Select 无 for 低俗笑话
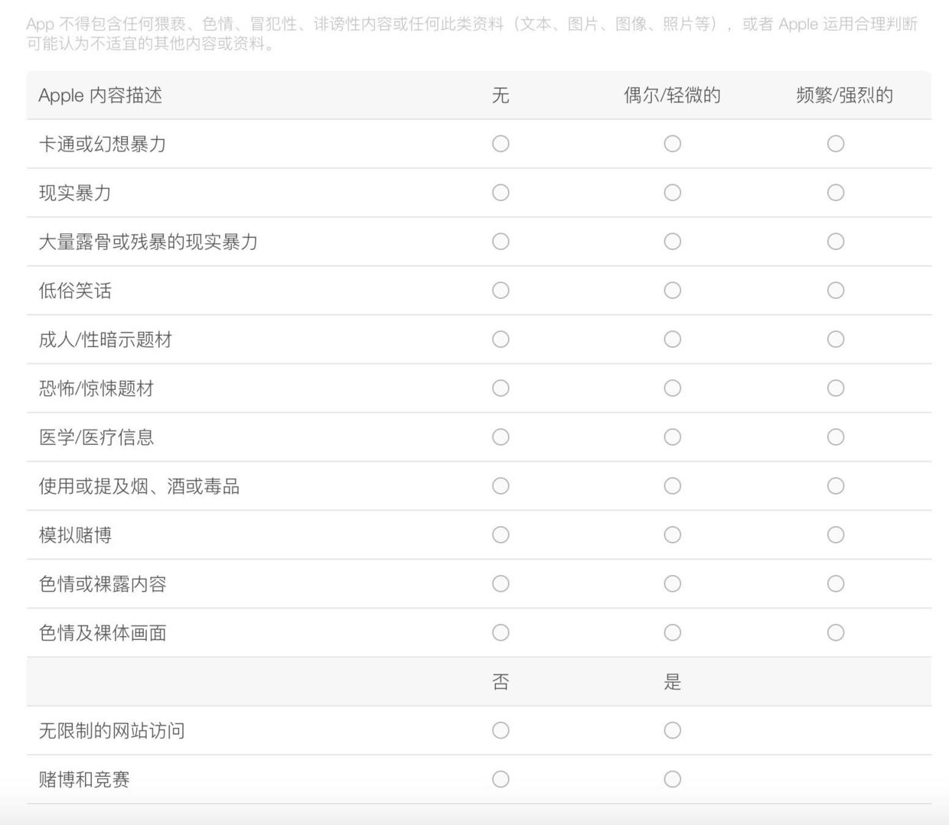 pos(501,291)
